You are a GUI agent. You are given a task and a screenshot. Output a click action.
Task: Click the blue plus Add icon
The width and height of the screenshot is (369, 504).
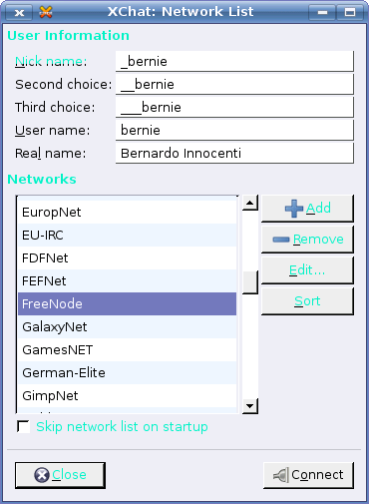pos(294,209)
